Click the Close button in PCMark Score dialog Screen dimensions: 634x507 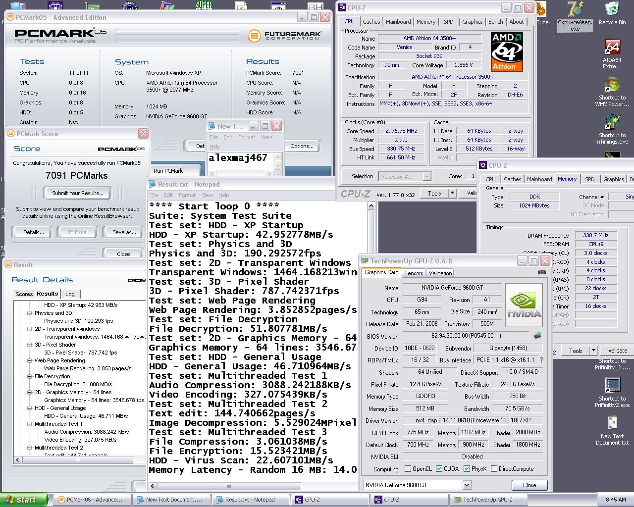124,253
